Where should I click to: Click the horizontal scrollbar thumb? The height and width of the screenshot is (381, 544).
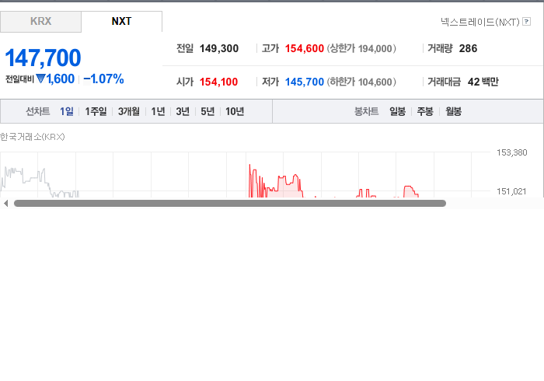click(230, 204)
